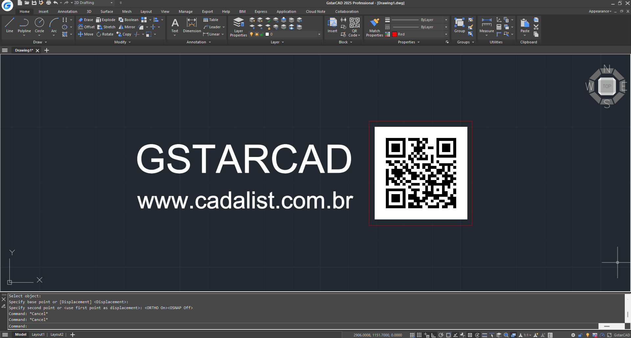Switch to the View ribbon tab
This screenshot has height=338, width=631.
165,11
